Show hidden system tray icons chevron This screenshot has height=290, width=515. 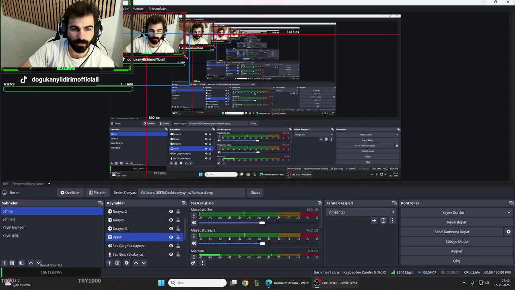[x=464, y=283]
